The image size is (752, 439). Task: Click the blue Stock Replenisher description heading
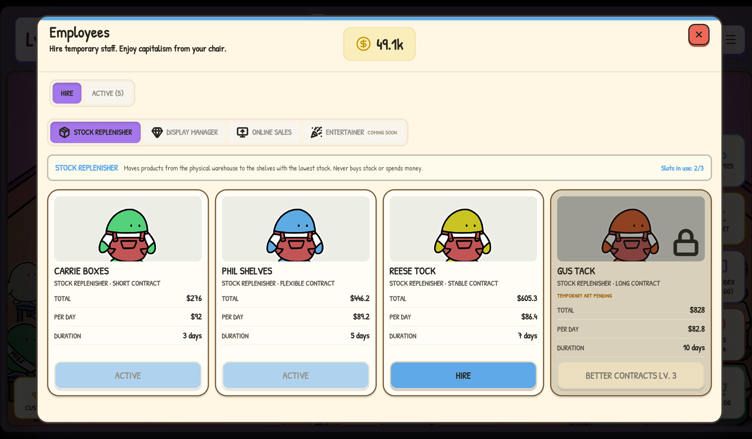[x=87, y=168]
